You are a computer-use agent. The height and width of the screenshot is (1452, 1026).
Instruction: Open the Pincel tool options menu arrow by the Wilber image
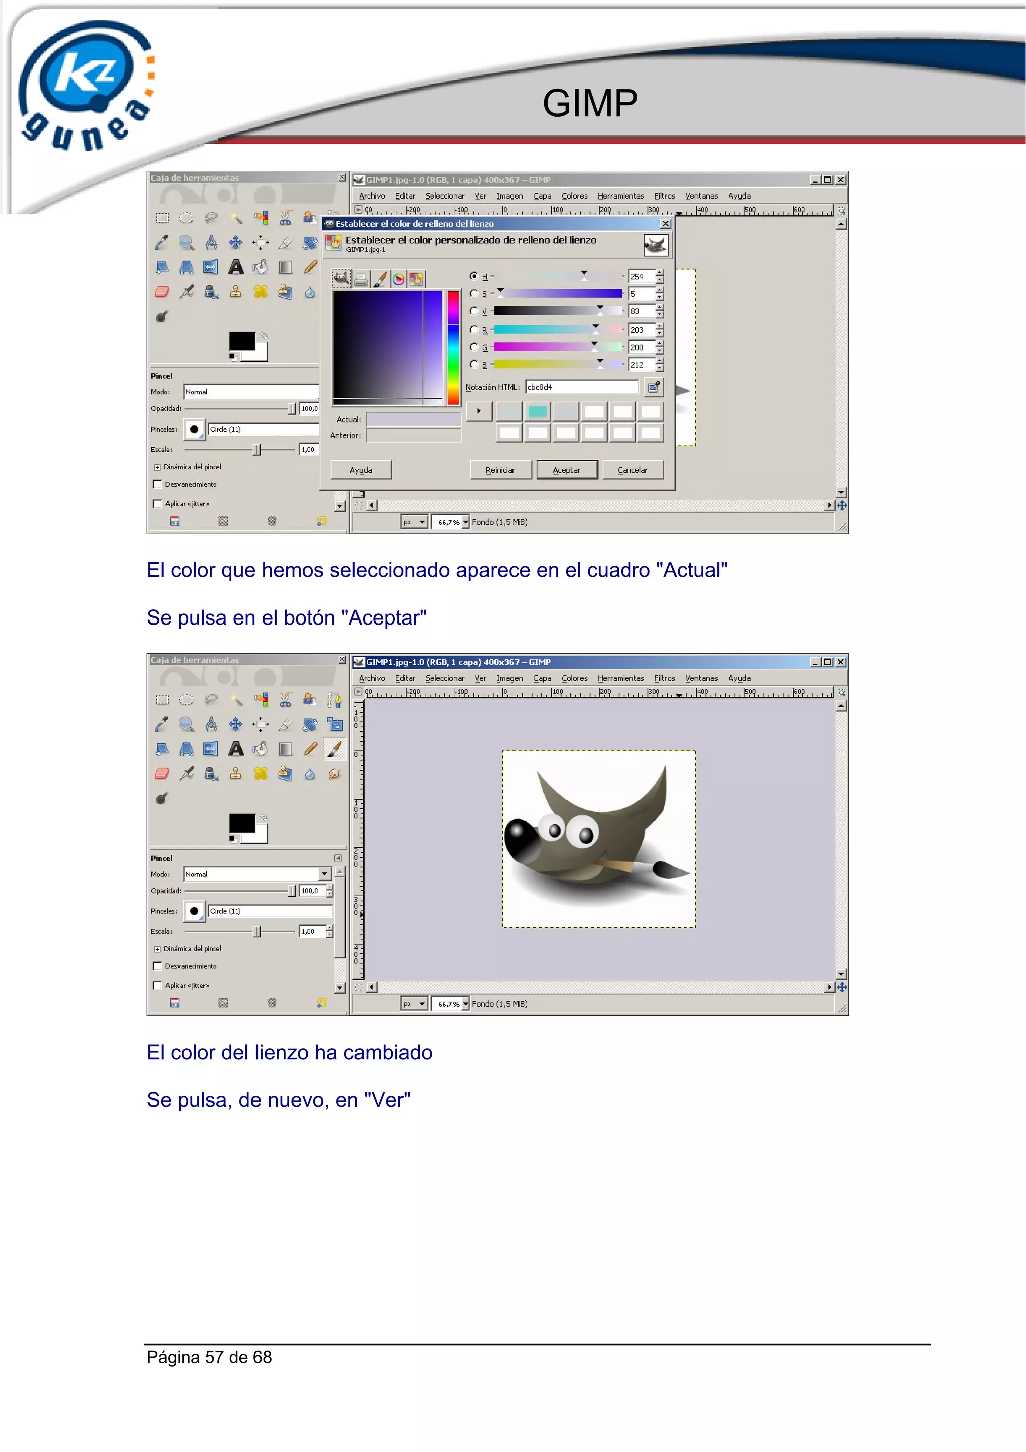pos(338,858)
